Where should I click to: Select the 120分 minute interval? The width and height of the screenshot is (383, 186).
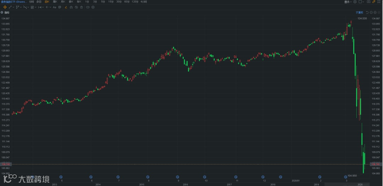point(135,2)
